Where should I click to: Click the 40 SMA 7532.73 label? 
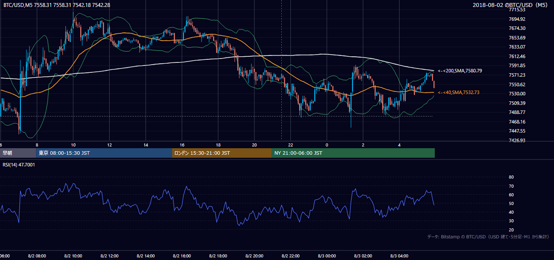[459, 92]
